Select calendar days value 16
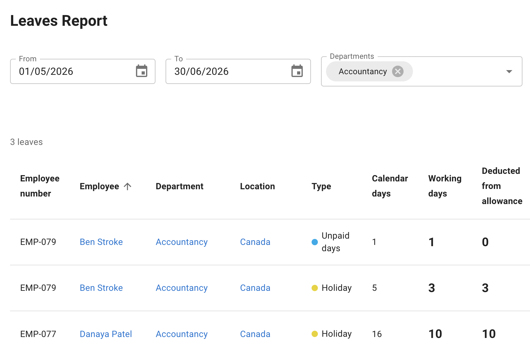This screenshot has width=530, height=354. [x=377, y=334]
